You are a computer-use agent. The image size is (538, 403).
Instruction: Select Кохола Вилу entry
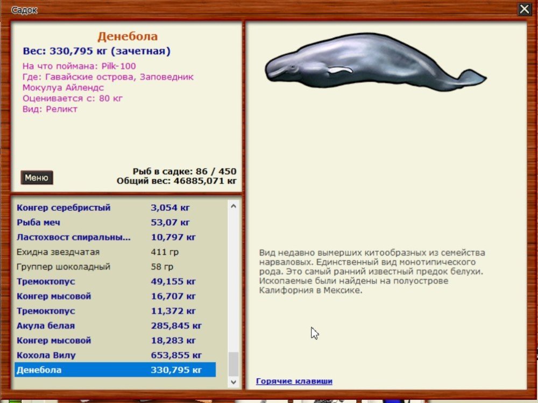point(115,355)
